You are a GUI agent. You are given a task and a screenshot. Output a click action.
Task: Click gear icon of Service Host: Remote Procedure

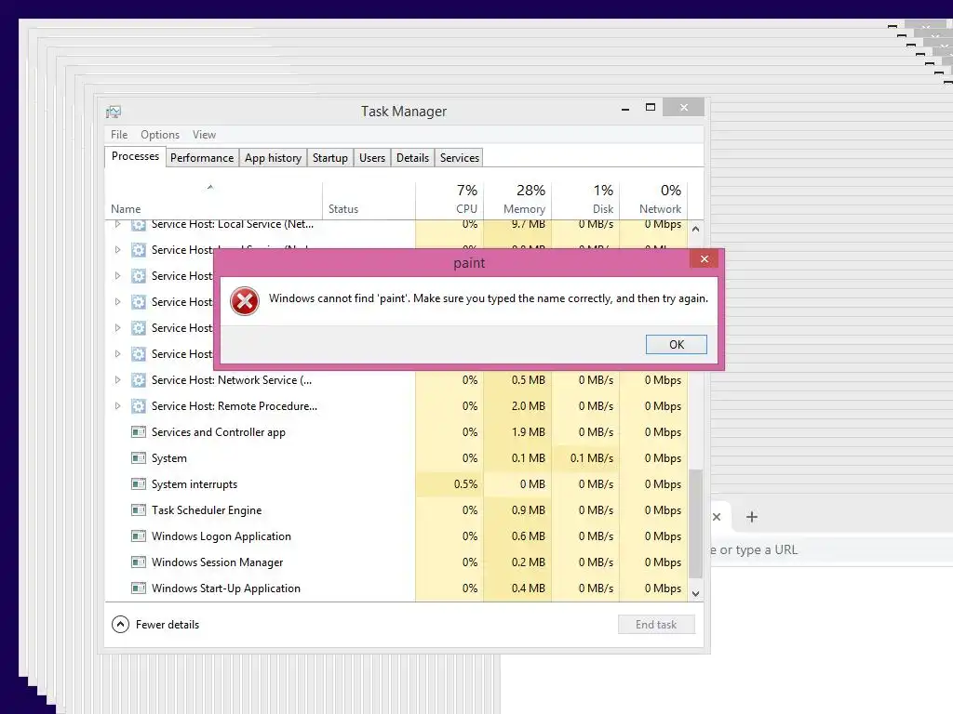point(139,406)
